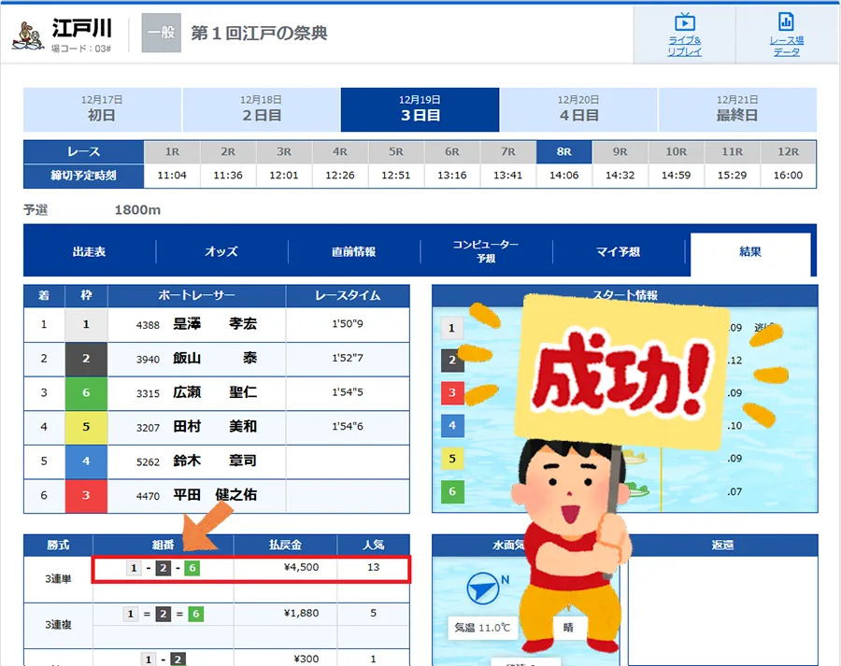Open the オッズ tab

(x=221, y=252)
